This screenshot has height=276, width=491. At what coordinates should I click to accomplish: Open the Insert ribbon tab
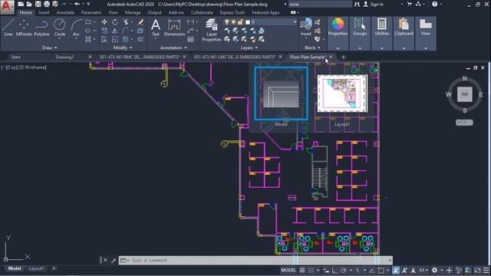tap(44, 12)
